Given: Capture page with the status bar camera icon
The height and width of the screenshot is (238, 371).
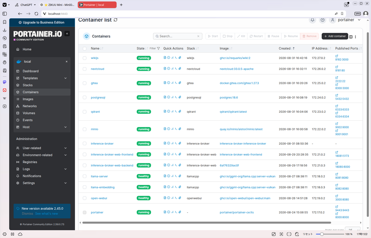Looking at the screenshot, I should point(281,234).
